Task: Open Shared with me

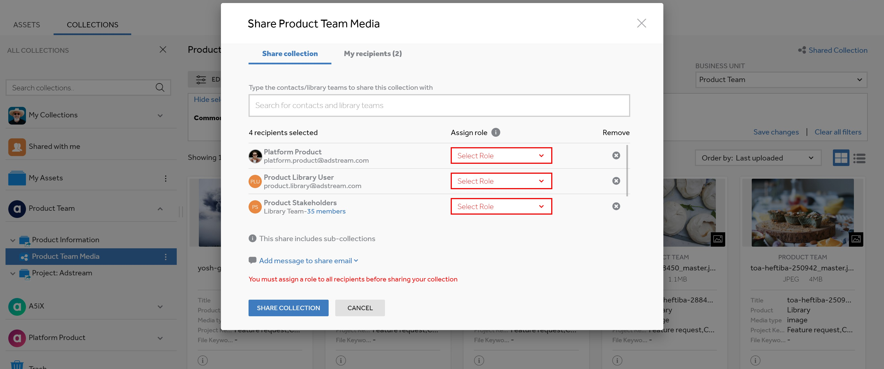Action: pyautogui.click(x=54, y=147)
